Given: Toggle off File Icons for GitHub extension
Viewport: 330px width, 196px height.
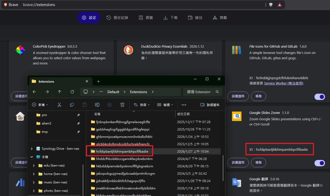Looking at the screenshot, I should click(320, 97).
